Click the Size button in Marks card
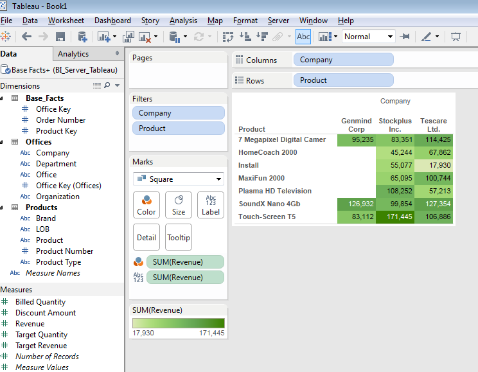 pyautogui.click(x=179, y=204)
